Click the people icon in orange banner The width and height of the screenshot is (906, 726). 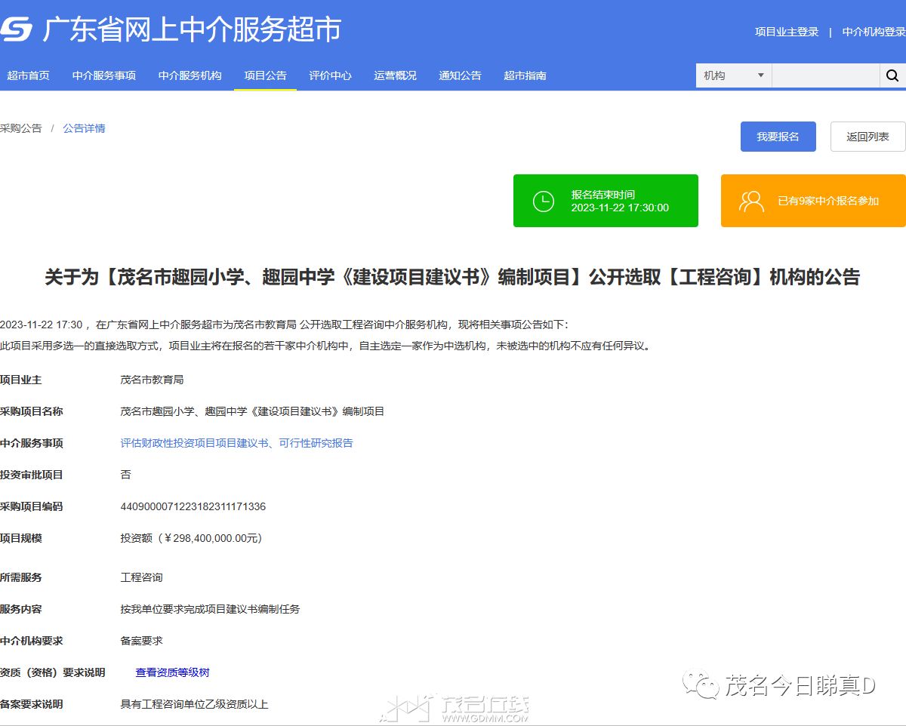751,201
